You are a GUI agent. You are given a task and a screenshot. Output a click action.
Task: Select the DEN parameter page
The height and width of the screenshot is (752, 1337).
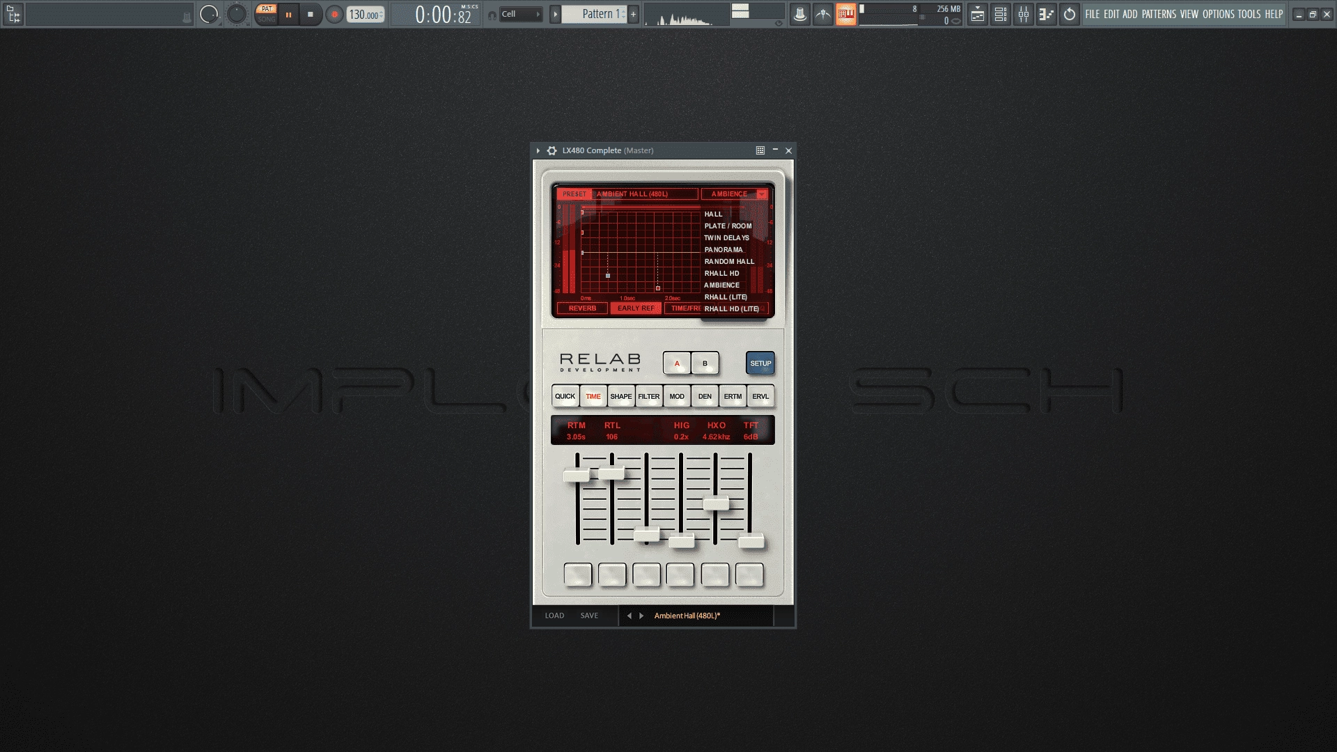705,396
